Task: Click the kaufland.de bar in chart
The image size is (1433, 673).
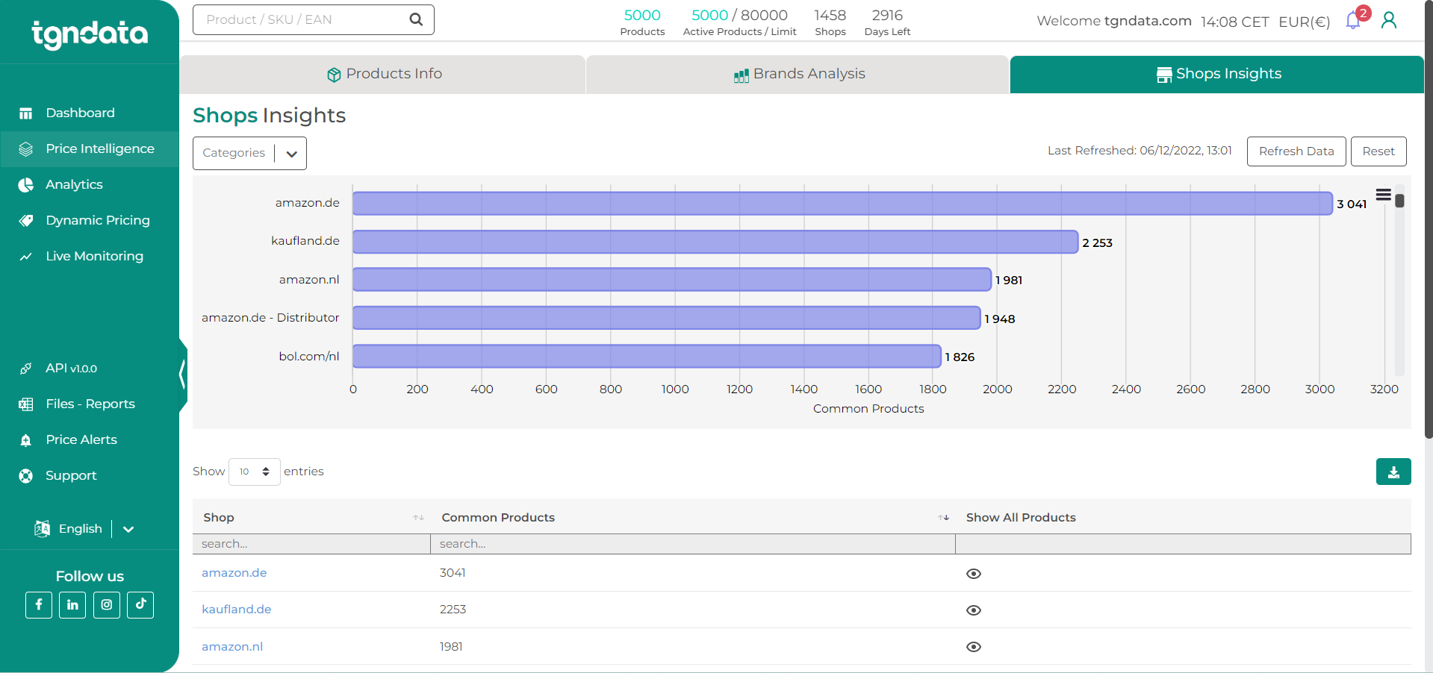Action: click(715, 242)
